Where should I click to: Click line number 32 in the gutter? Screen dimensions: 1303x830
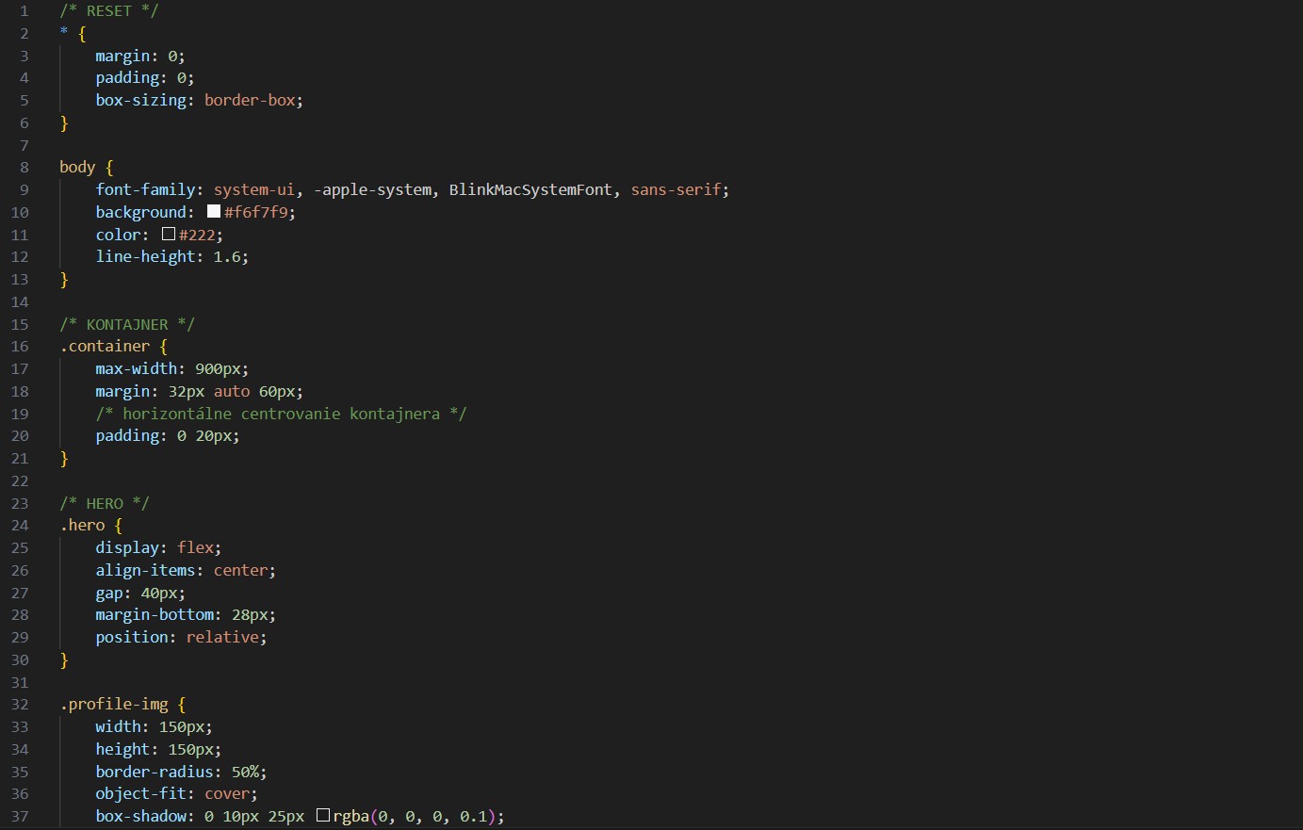click(x=20, y=704)
